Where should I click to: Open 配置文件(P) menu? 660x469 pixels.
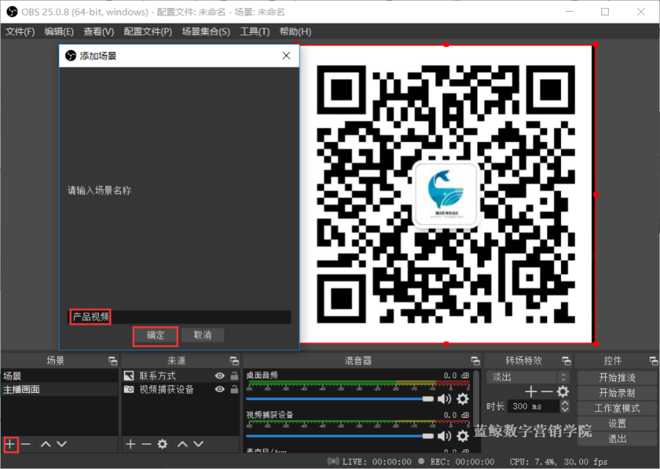coord(147,32)
